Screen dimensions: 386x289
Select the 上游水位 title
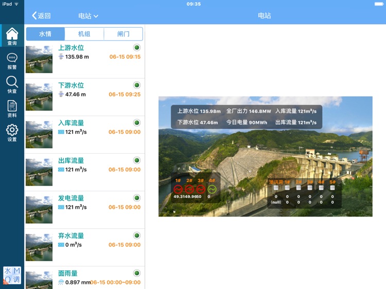71,48
